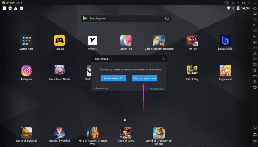The height and width of the screenshot is (147, 258).
Task: Click the Folder terbagi PC button
Action: tap(113, 78)
